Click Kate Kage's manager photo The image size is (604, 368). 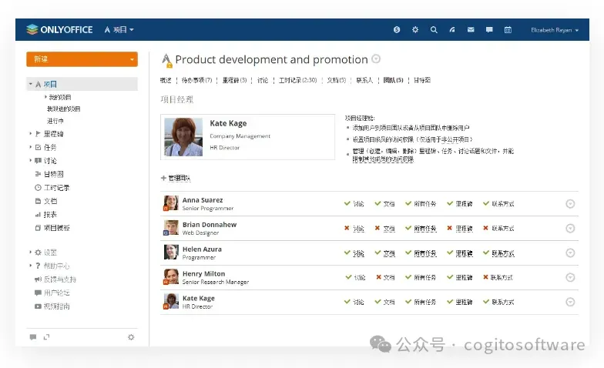click(183, 137)
